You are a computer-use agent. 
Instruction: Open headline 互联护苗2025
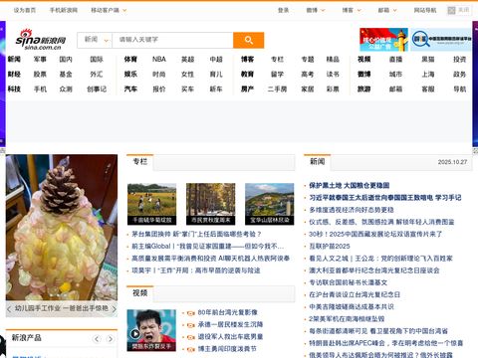(x=330, y=247)
